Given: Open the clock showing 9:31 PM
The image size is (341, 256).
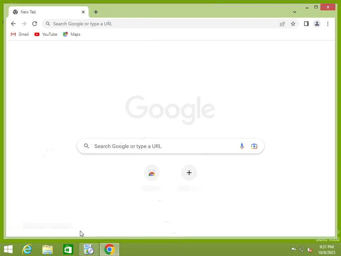Looking at the screenshot, I should [x=327, y=249].
